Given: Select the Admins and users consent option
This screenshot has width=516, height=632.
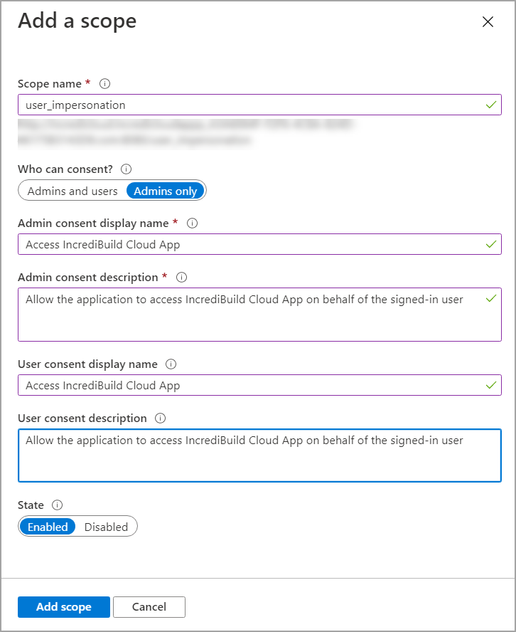Looking at the screenshot, I should [72, 191].
